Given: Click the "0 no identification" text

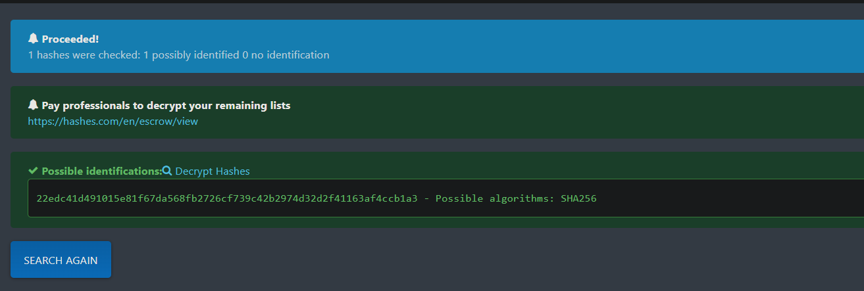Looking at the screenshot, I should [286, 55].
